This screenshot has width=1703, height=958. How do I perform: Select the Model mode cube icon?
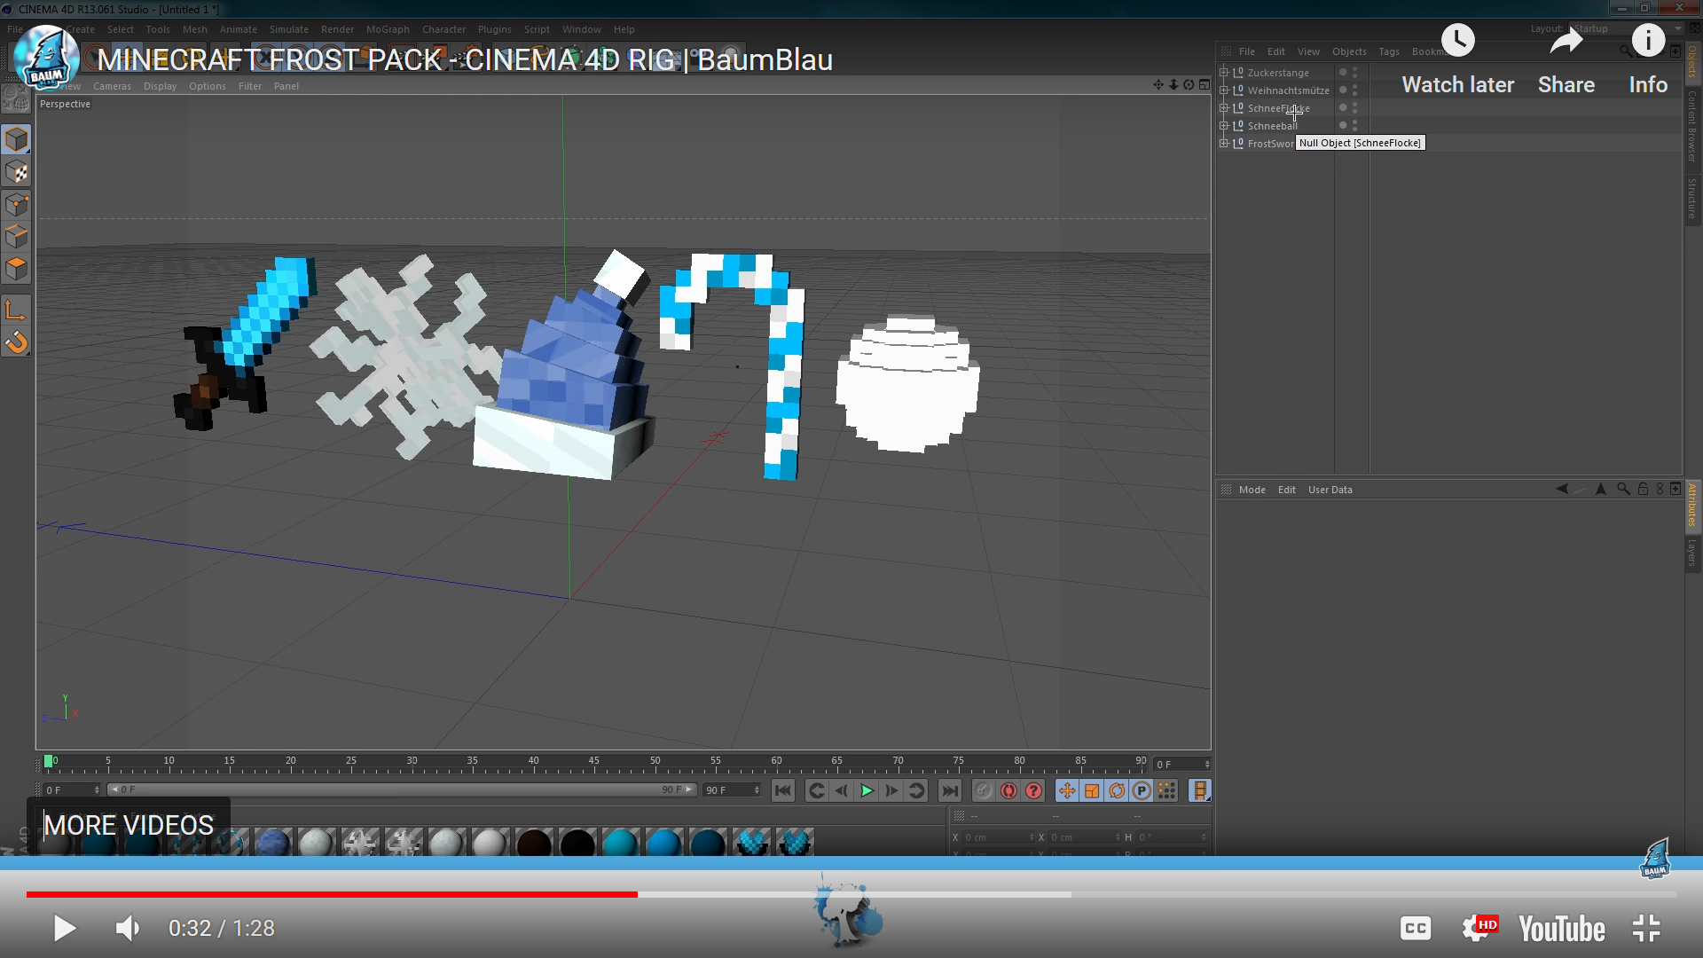[17, 139]
